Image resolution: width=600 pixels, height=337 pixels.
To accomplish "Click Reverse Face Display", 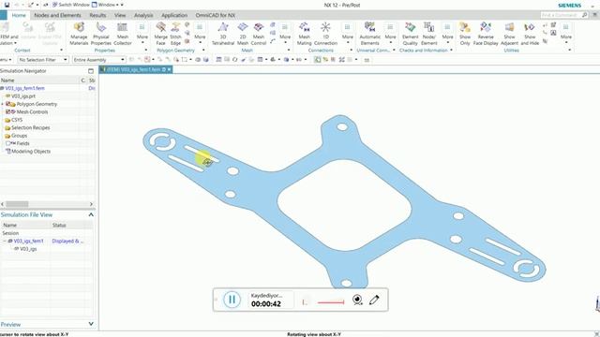I will [486, 34].
